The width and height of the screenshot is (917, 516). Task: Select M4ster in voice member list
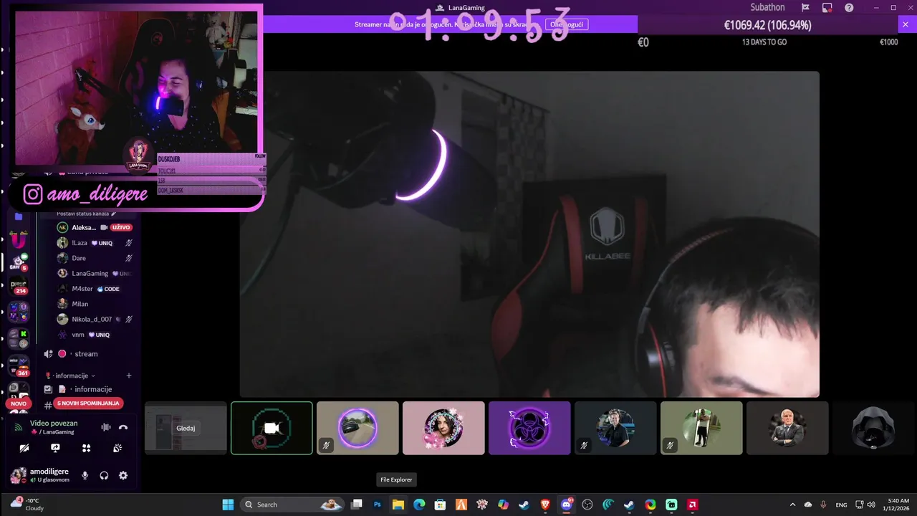(x=95, y=289)
